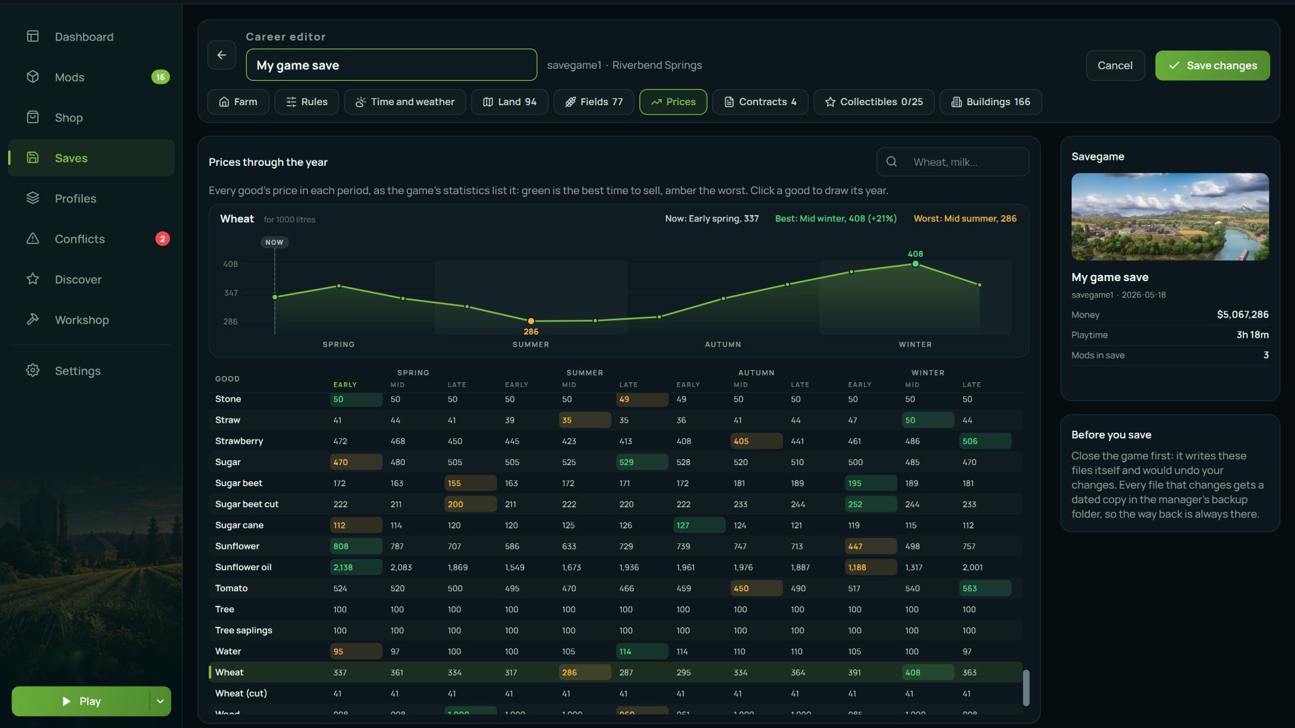The width and height of the screenshot is (1295, 728).
Task: Click the Sugar cane row
Action: [x=616, y=525]
